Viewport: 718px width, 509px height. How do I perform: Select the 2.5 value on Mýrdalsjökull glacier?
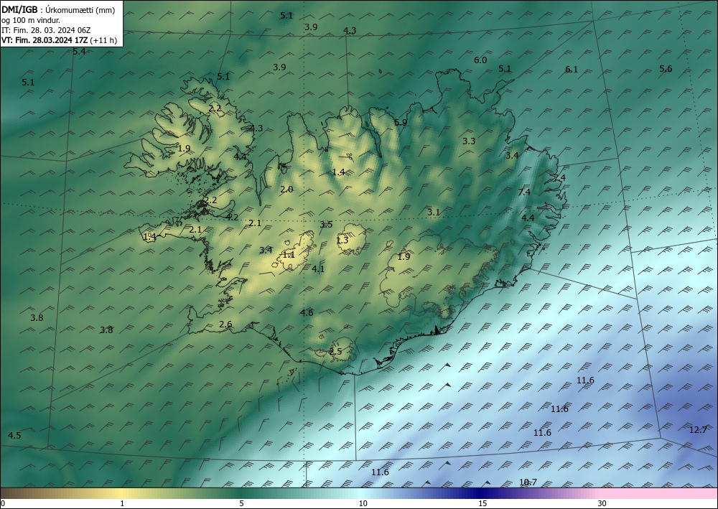335,352
